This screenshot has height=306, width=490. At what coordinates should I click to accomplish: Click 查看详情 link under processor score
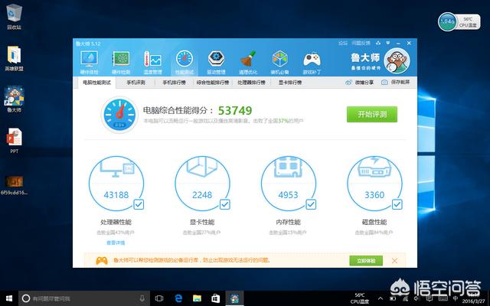[x=115, y=242]
